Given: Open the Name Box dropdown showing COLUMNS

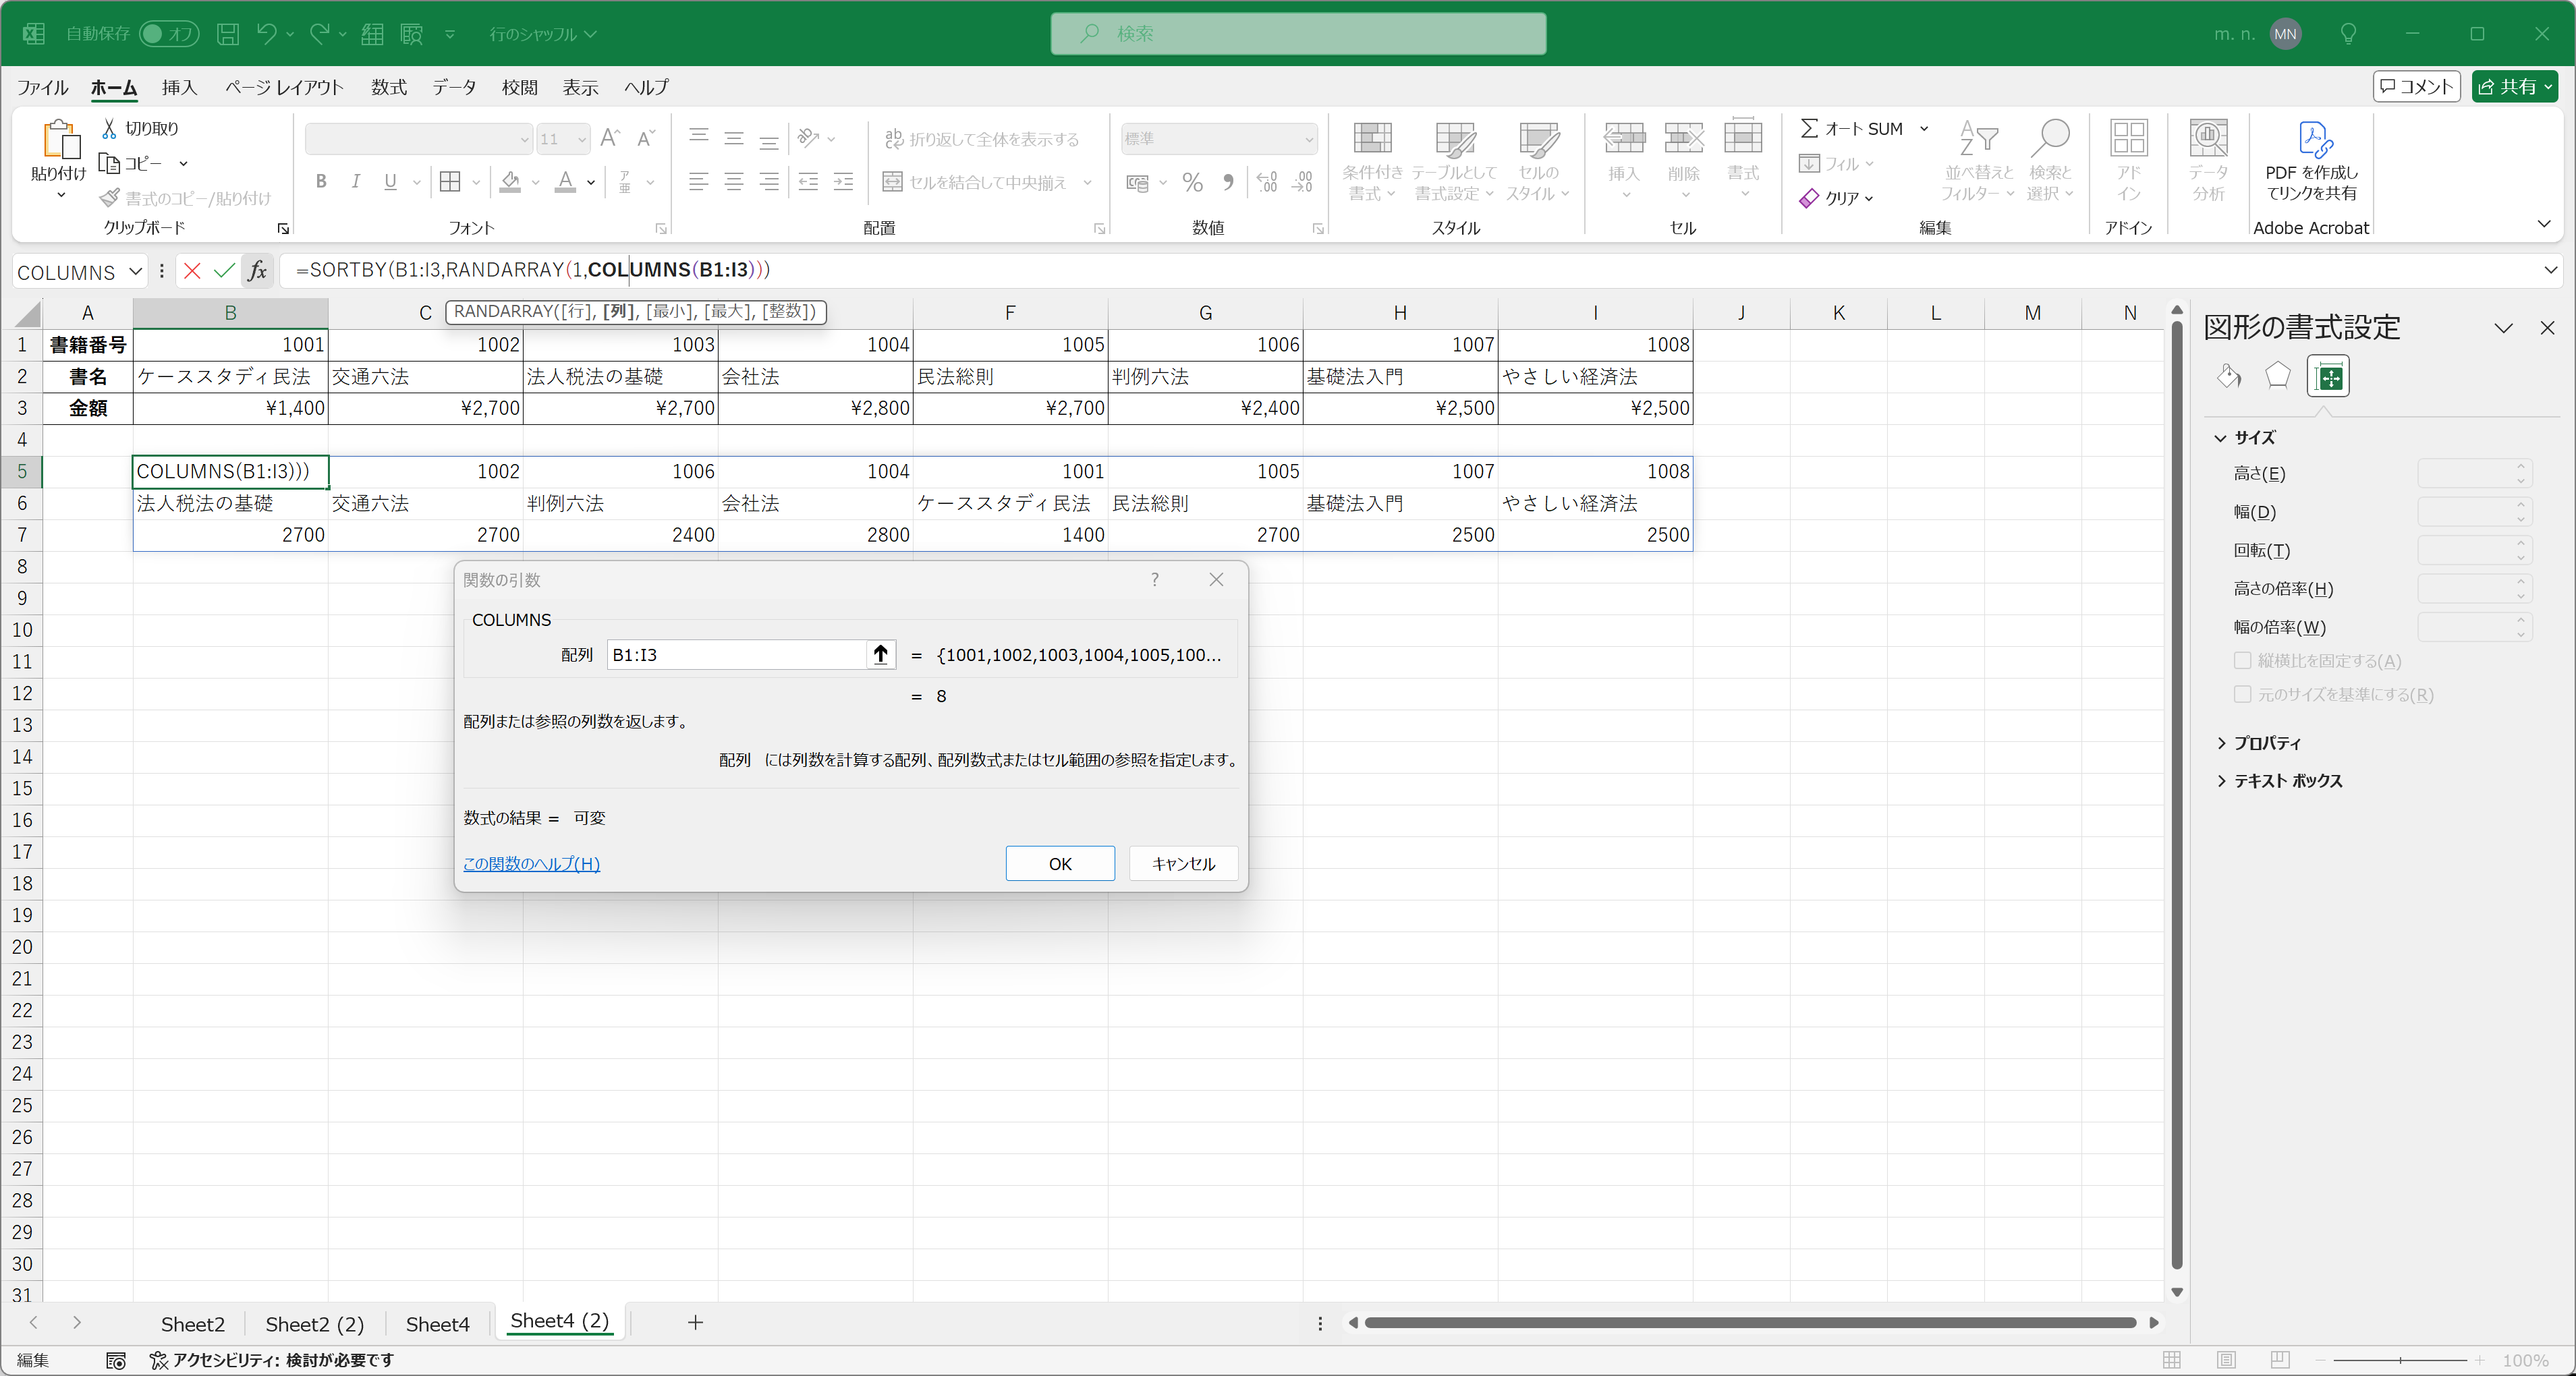Looking at the screenshot, I should (x=135, y=271).
